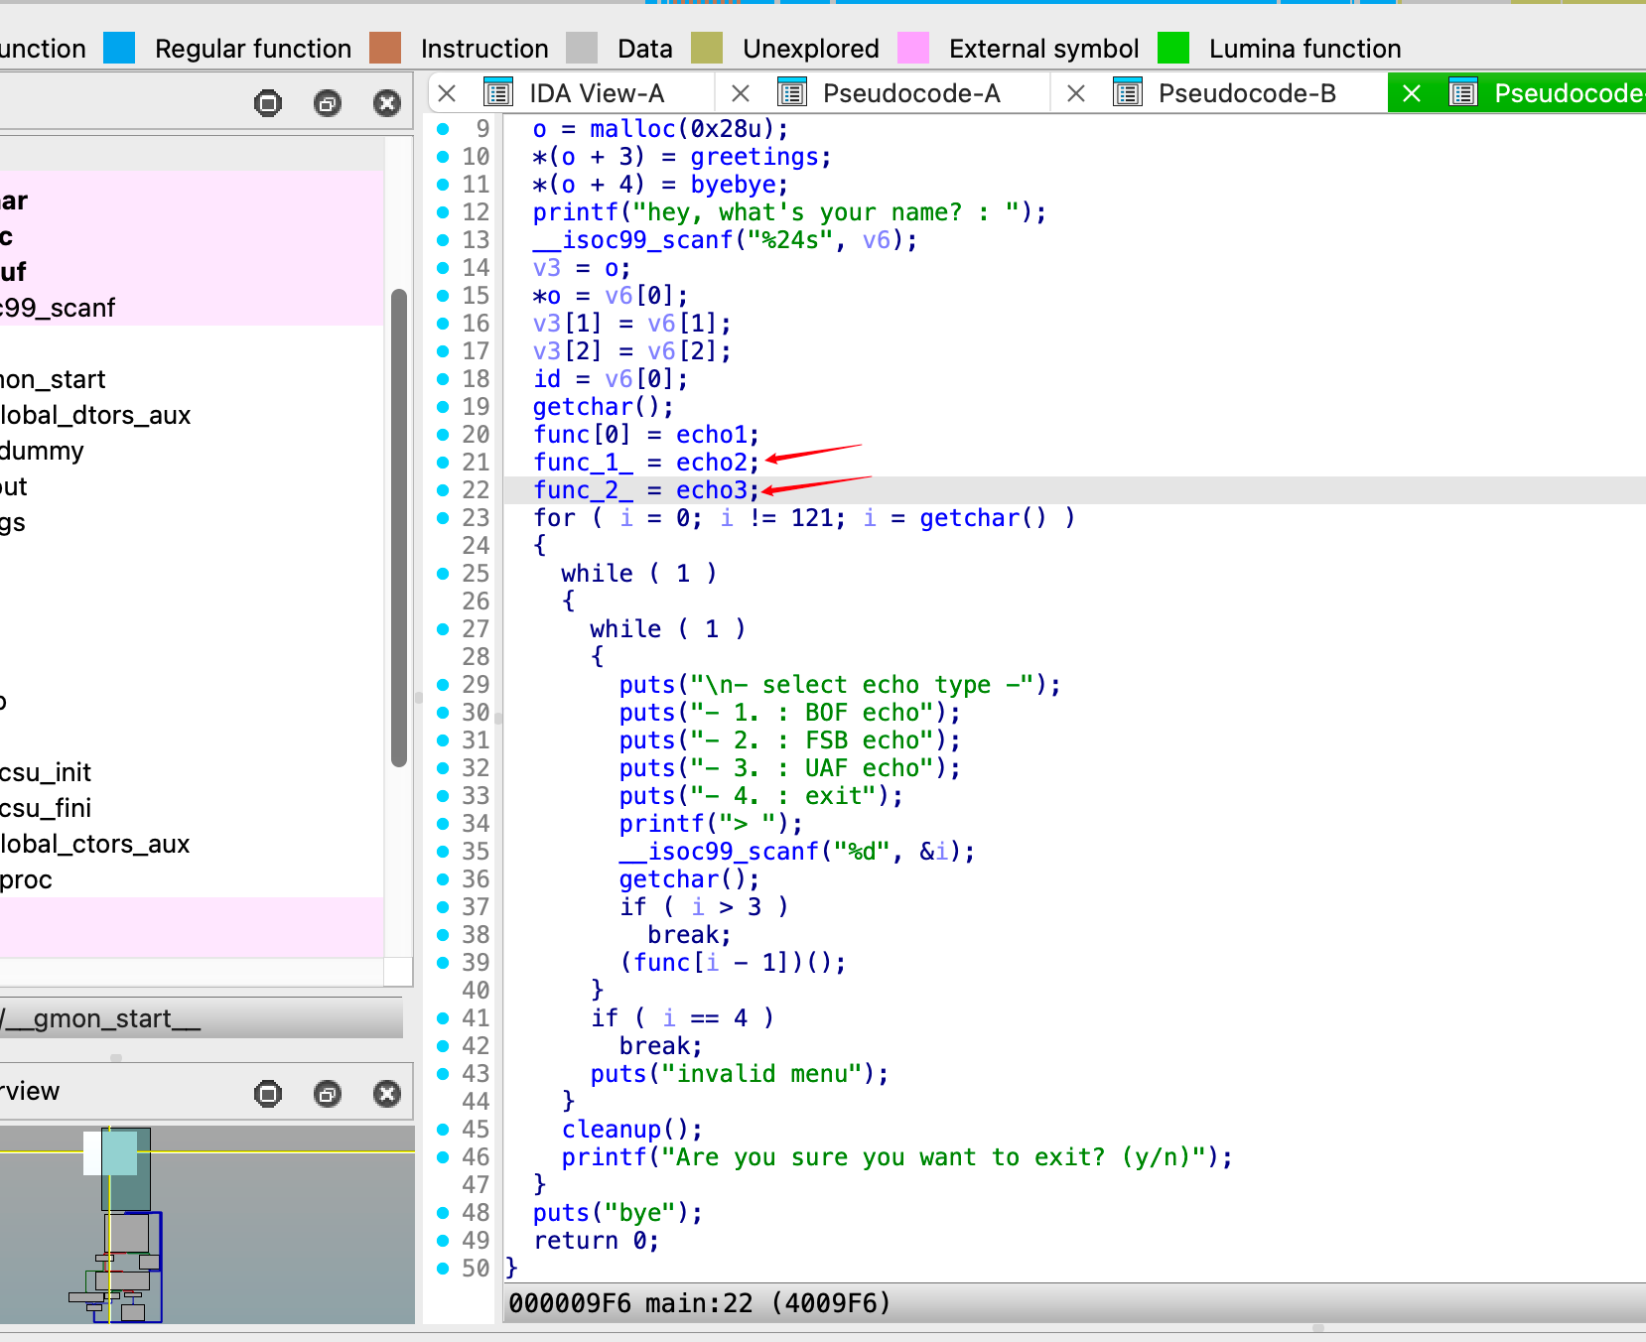Viewport: 1646px width, 1342px height.
Task: Toggle breakpoint dot on line 45
Action: click(443, 1130)
